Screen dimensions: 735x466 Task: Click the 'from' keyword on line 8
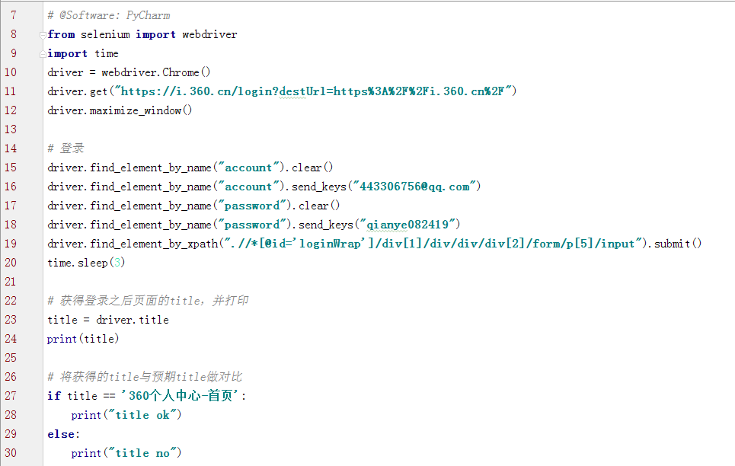61,35
